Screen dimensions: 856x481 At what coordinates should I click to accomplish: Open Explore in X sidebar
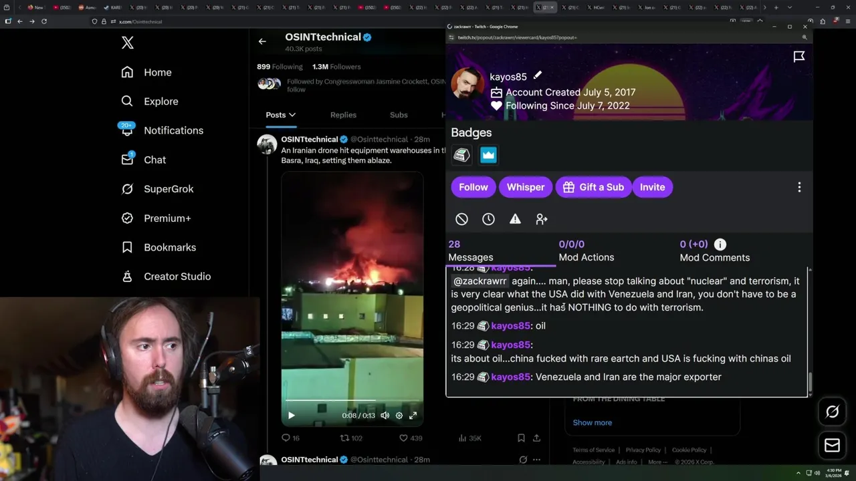pyautogui.click(x=149, y=102)
